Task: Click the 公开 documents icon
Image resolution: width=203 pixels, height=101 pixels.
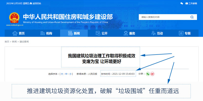Action: point(98,33)
